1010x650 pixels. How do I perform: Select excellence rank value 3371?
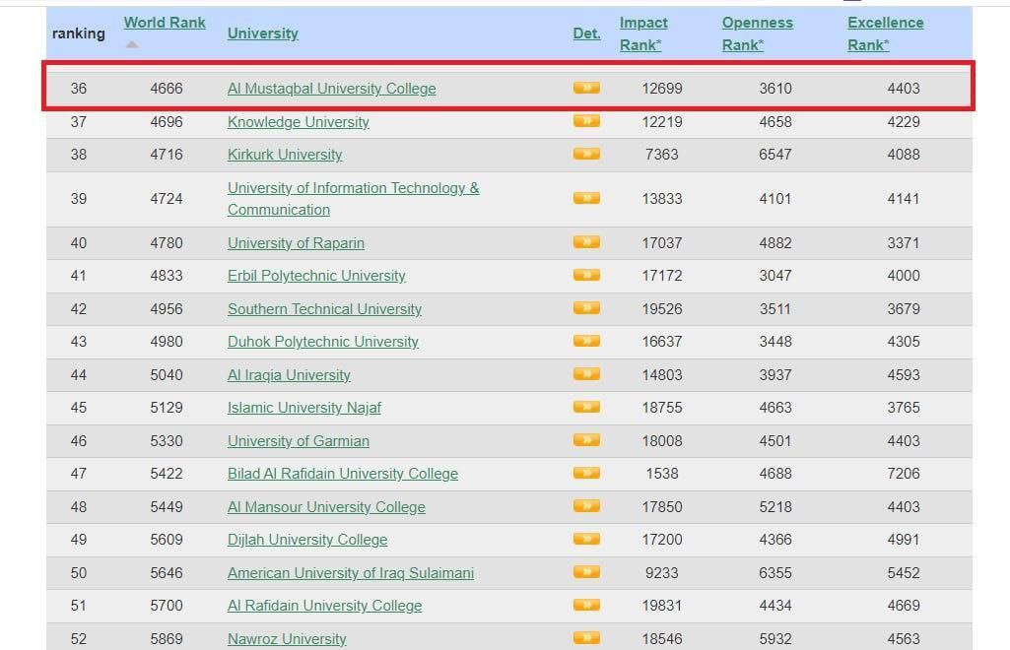(903, 243)
